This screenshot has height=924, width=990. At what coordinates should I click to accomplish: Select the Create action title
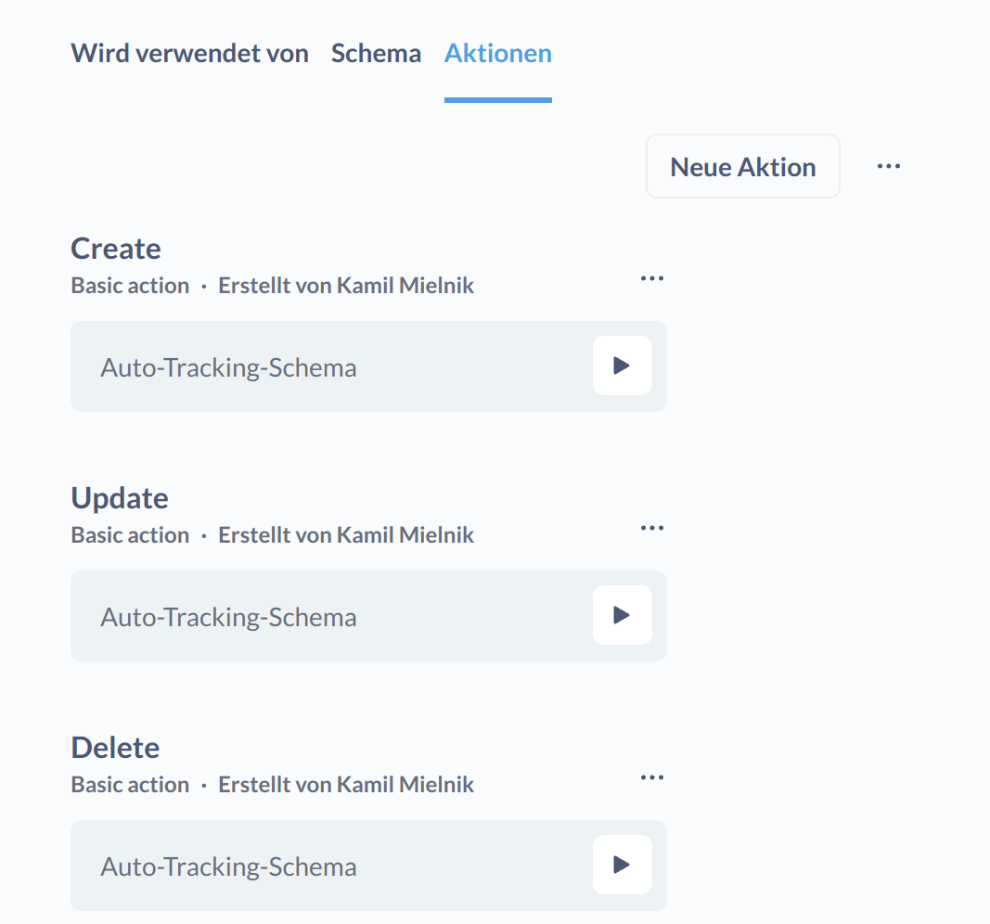115,249
